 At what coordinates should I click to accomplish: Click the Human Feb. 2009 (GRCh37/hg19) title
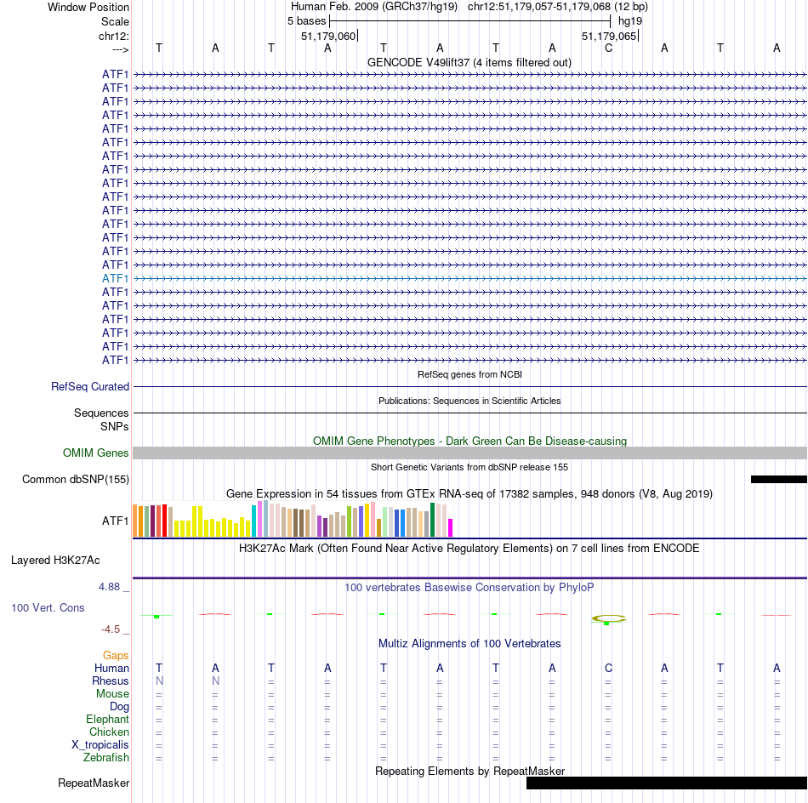coord(374,7)
